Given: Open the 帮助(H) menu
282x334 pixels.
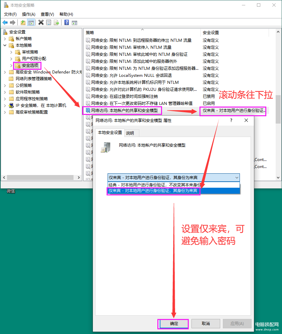Looking at the screenshot, I should point(66,14).
